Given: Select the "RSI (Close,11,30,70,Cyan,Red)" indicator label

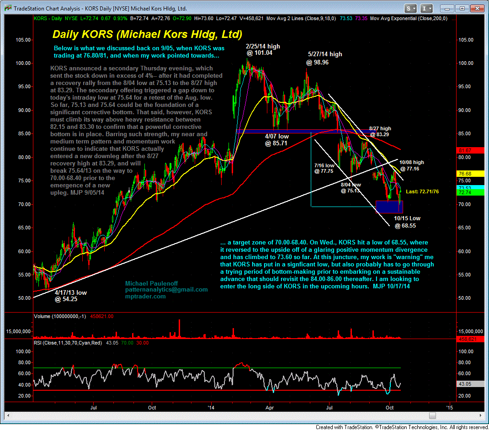Looking at the screenshot, I should click(68, 343).
